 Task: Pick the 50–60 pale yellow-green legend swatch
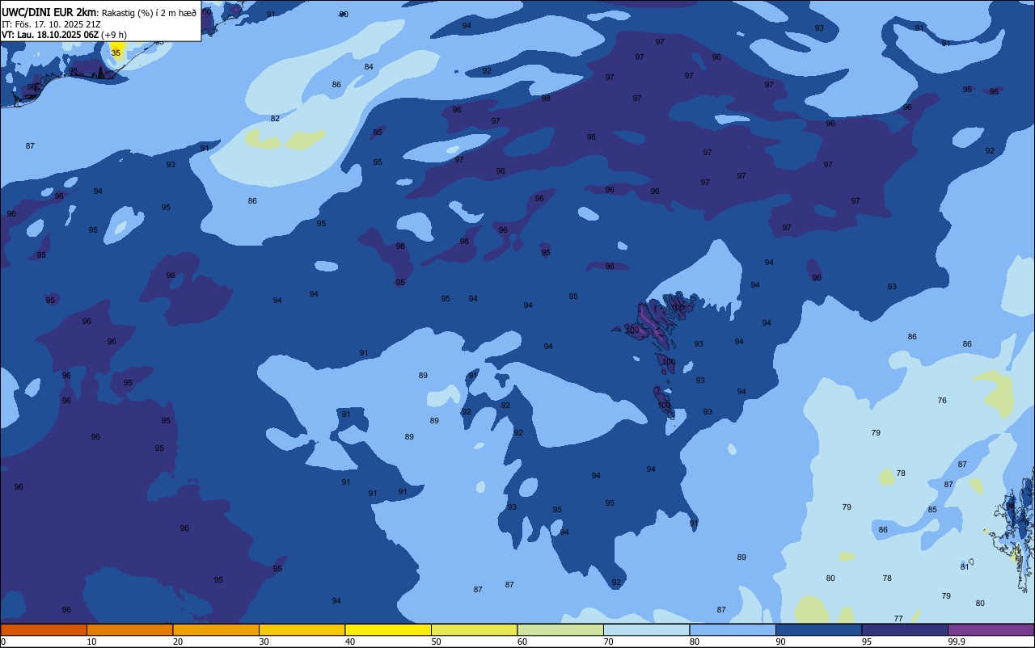[x=474, y=629]
